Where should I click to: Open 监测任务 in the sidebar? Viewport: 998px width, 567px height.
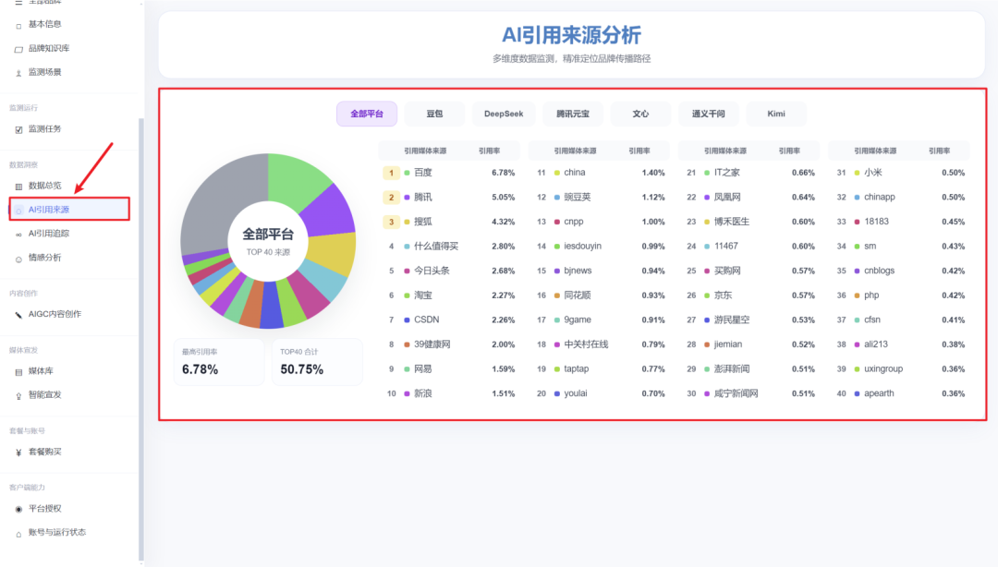(44, 129)
